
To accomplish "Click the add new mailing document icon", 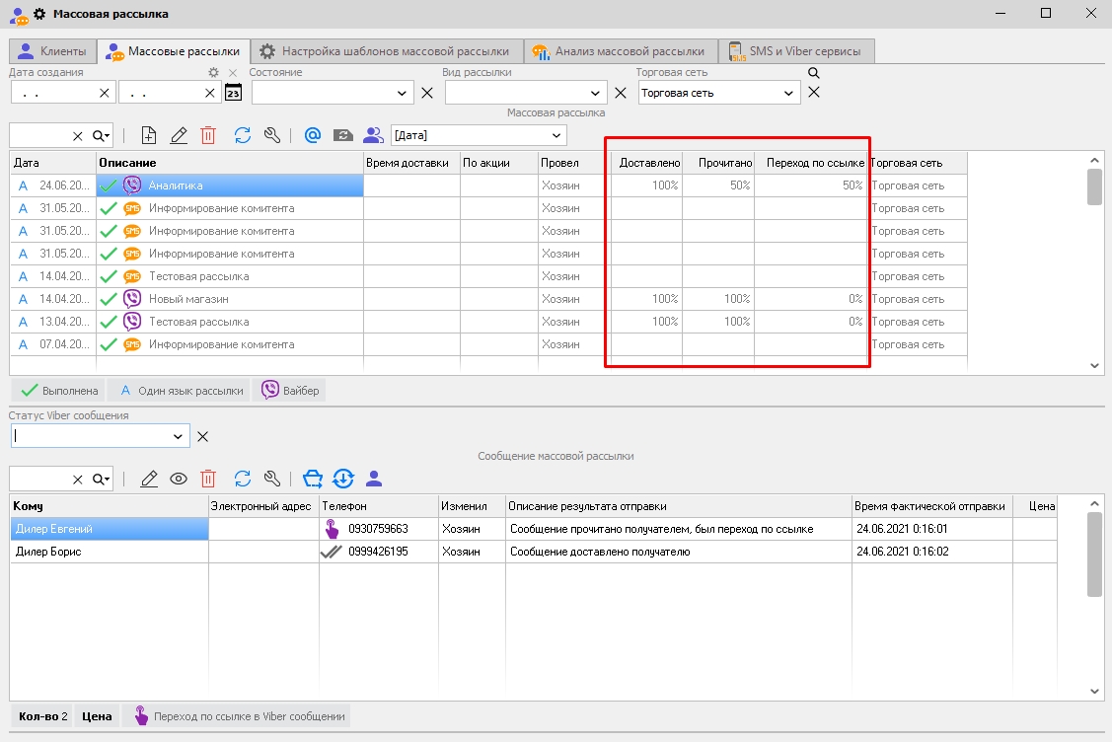I will 149,135.
